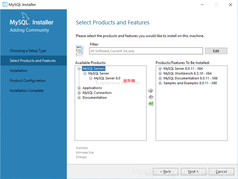Select Applications in Available Products
The image size is (238, 179).
(92, 88)
